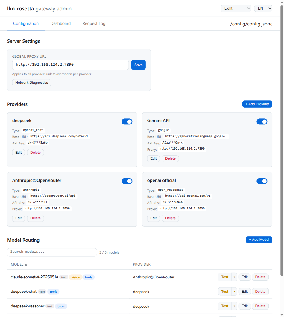This screenshot has width=284, height=317.
Task: Edit the Anthropic@OpenRouter provider
Action: point(19,218)
